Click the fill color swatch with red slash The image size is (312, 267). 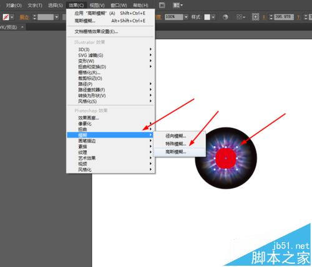[x=6, y=17]
